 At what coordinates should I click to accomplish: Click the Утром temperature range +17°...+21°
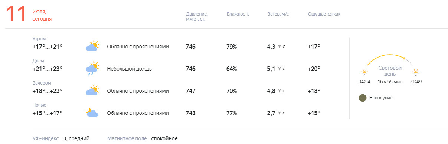click(48, 47)
